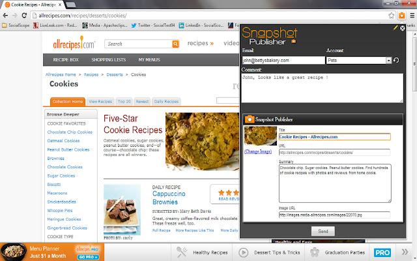Click the Email input field
This screenshot has width=417, height=261.
pos(283,60)
